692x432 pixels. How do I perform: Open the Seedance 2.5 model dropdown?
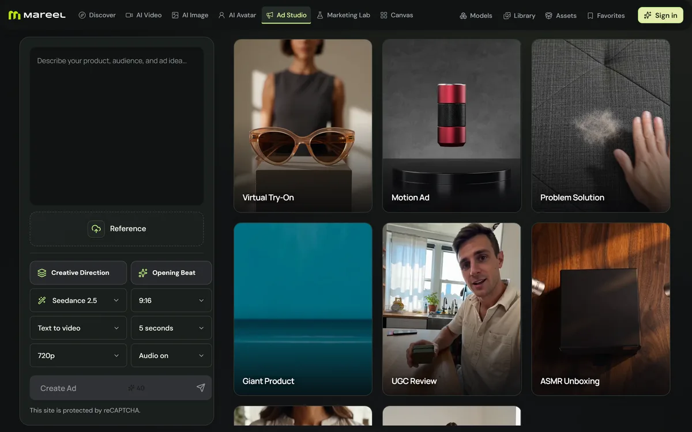tap(78, 301)
